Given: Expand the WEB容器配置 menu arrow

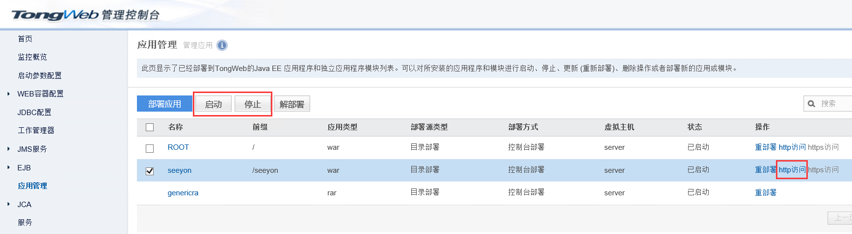Looking at the screenshot, I should coord(8,94).
